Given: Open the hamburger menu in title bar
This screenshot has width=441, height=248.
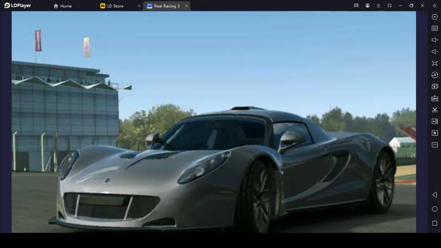Looking at the screenshot, I should (379, 6).
